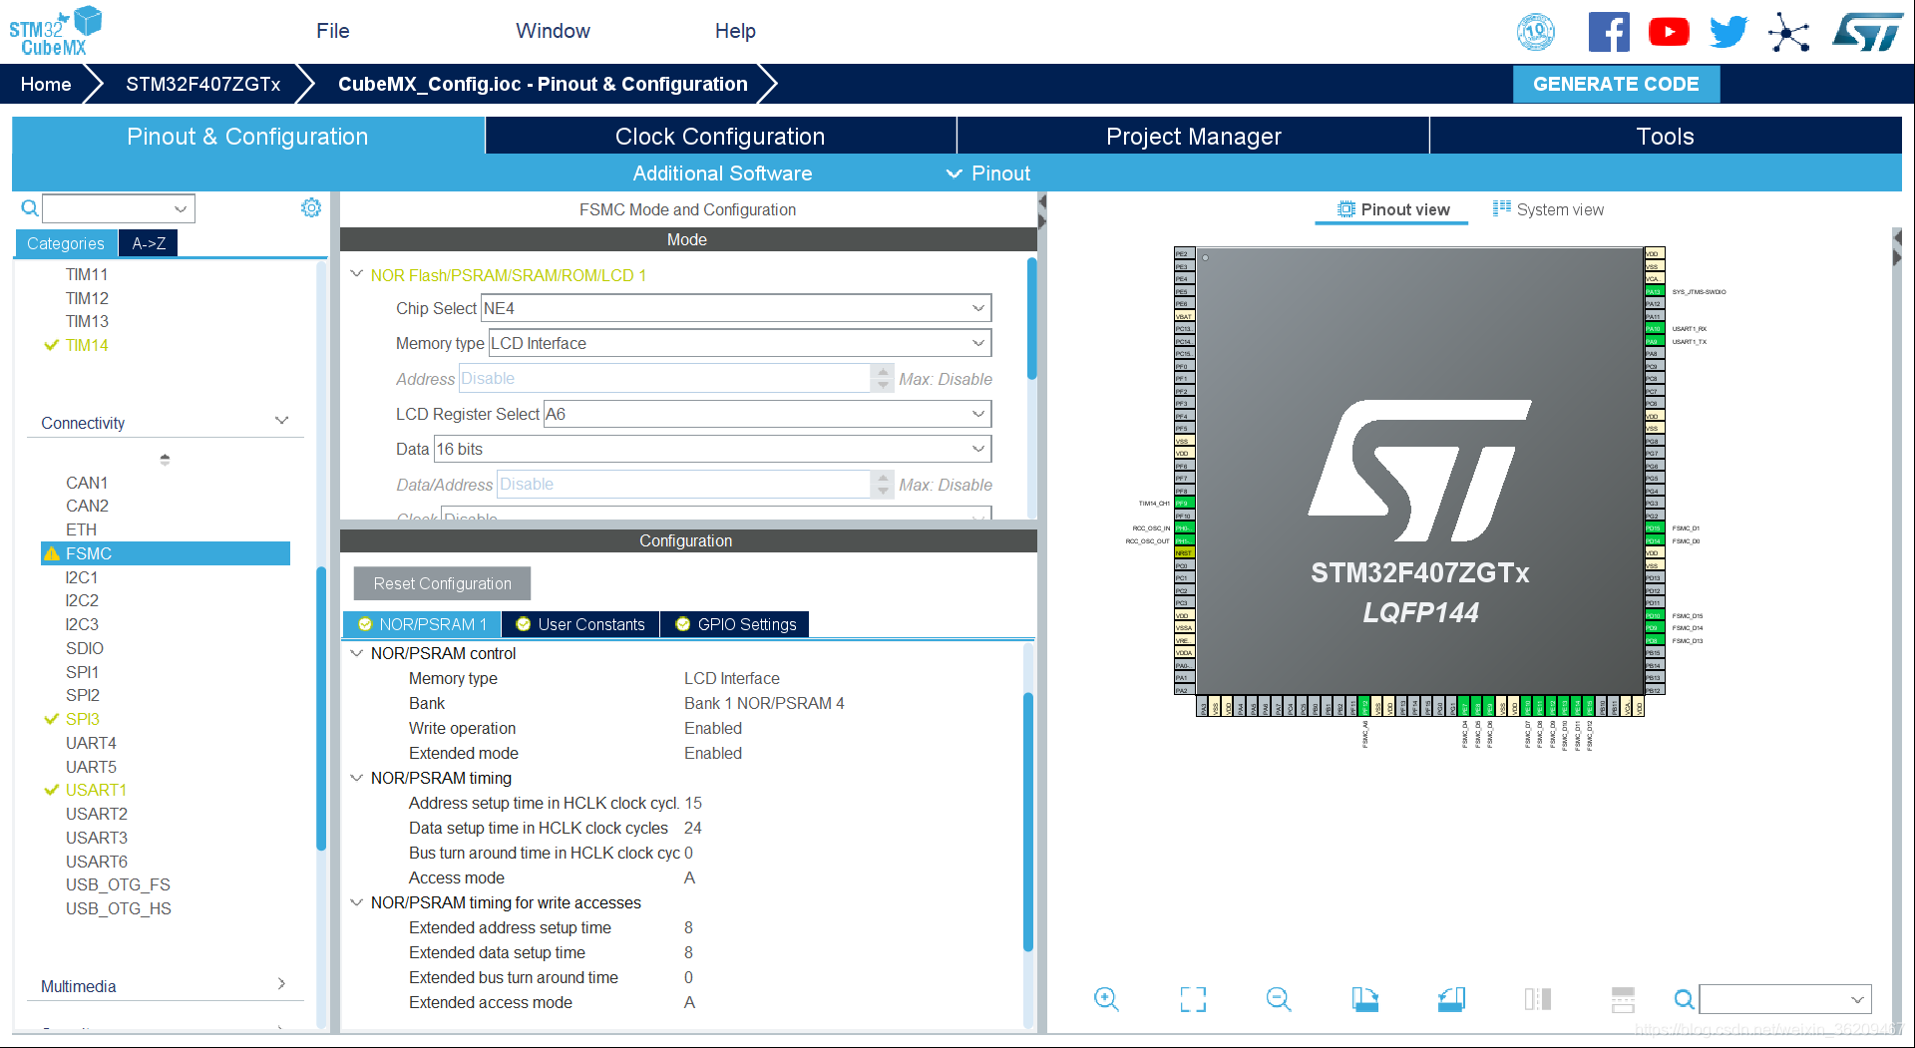Open the peripheral search combo box
Screen dimensions: 1915x1048
tap(118, 208)
